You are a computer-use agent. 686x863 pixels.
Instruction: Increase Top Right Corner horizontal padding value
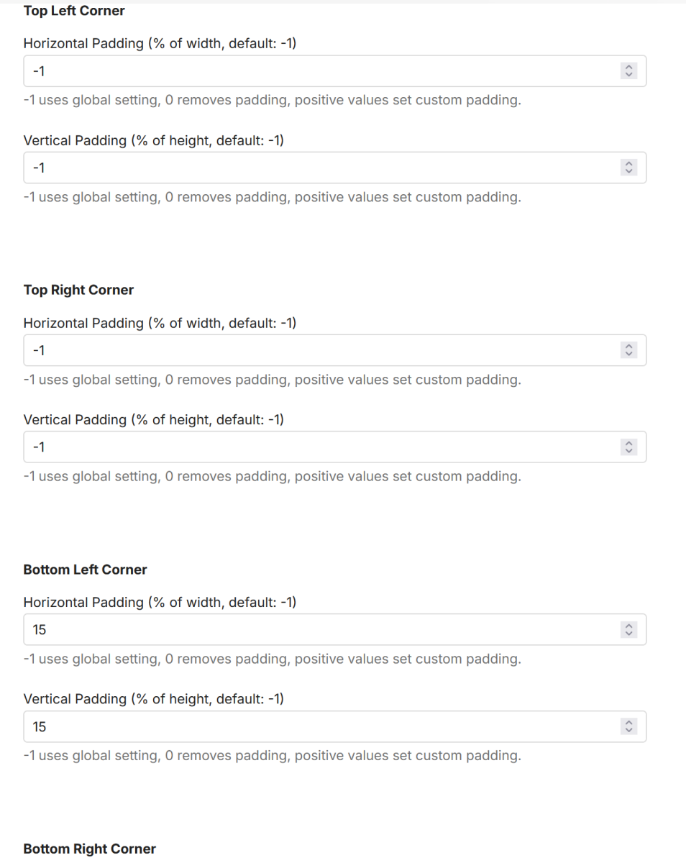click(628, 347)
